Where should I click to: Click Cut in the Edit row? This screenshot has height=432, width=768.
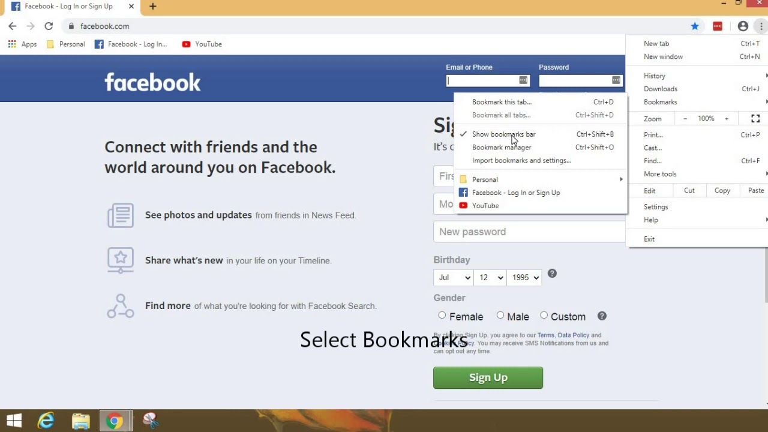pyautogui.click(x=689, y=191)
